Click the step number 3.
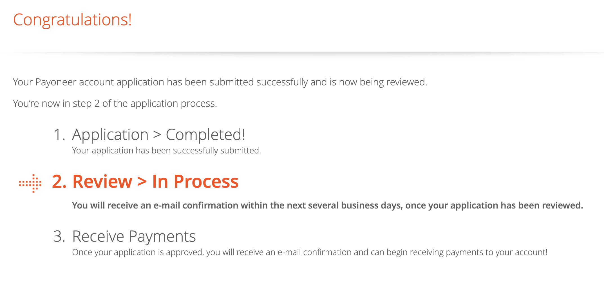 (59, 236)
